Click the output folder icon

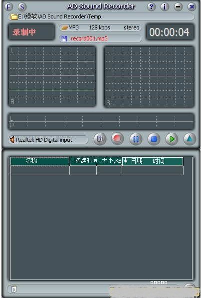point(14,17)
